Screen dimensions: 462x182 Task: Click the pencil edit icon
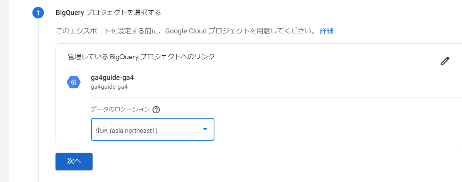[x=445, y=61]
